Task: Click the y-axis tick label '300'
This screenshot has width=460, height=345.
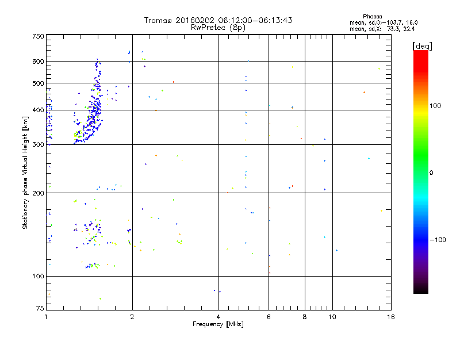Action: point(38,145)
